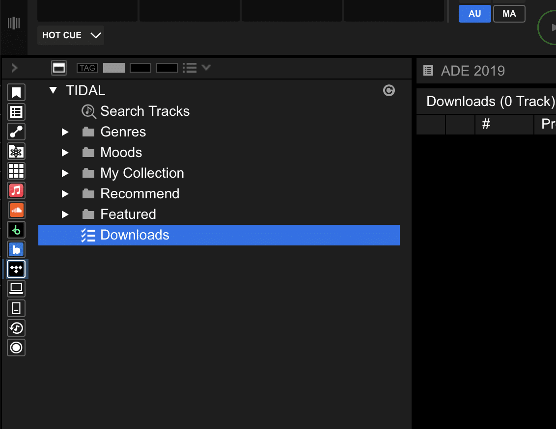
Task: Collapse the TIDAL tree with its triangle
Action: pos(53,90)
